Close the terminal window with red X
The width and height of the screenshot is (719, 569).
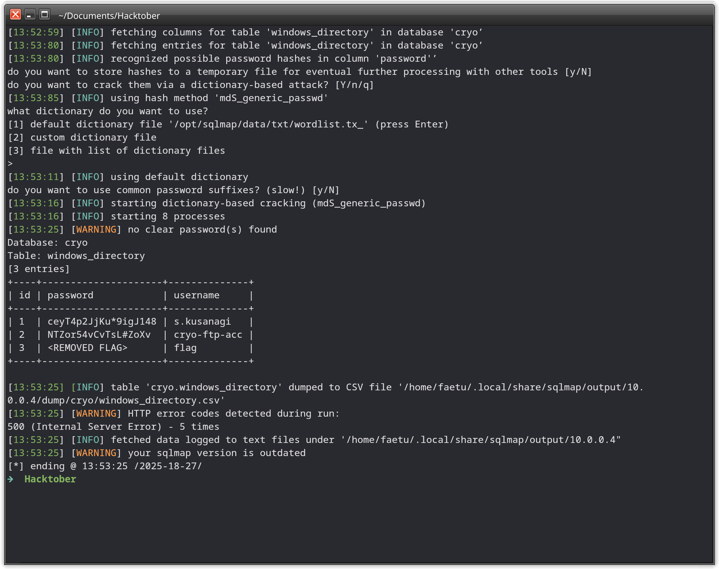click(x=15, y=14)
